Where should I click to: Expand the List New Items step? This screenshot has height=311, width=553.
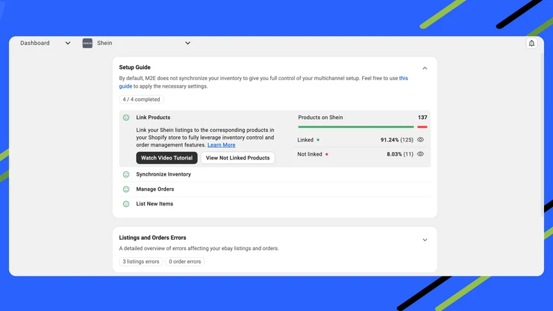274,204
